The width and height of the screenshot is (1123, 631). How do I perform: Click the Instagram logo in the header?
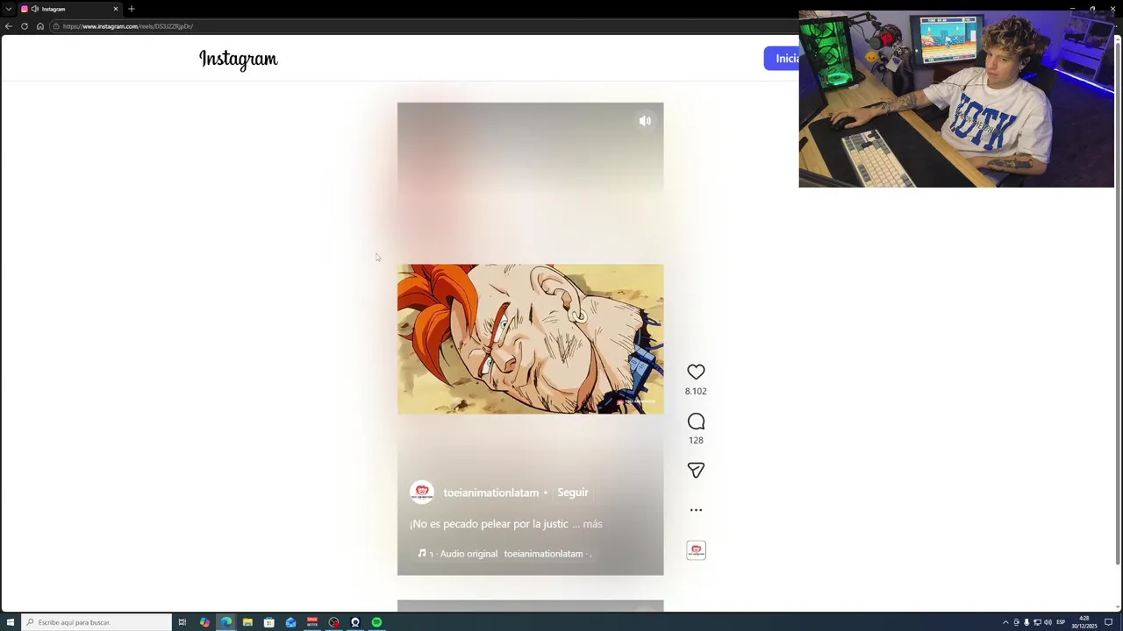pos(238,59)
